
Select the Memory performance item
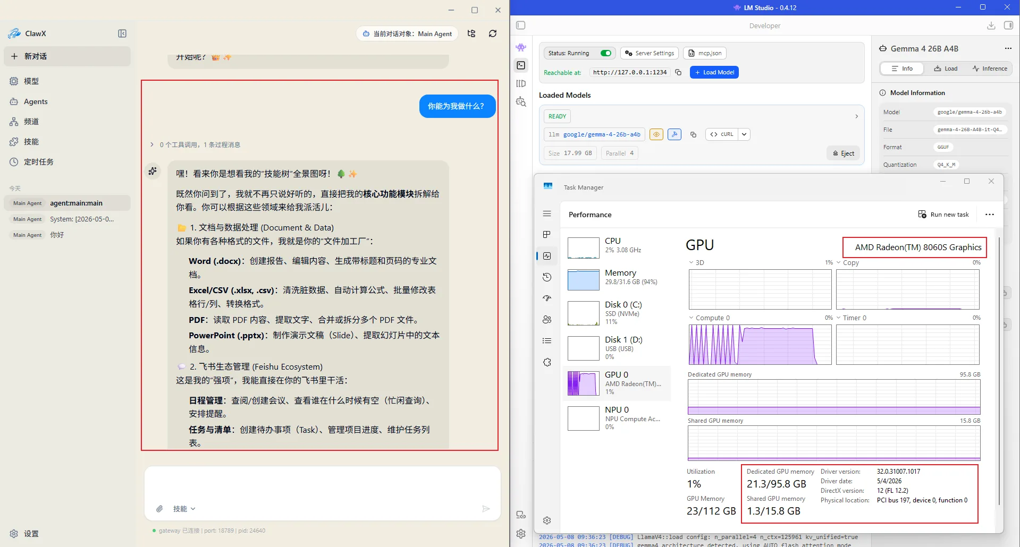[x=617, y=279]
